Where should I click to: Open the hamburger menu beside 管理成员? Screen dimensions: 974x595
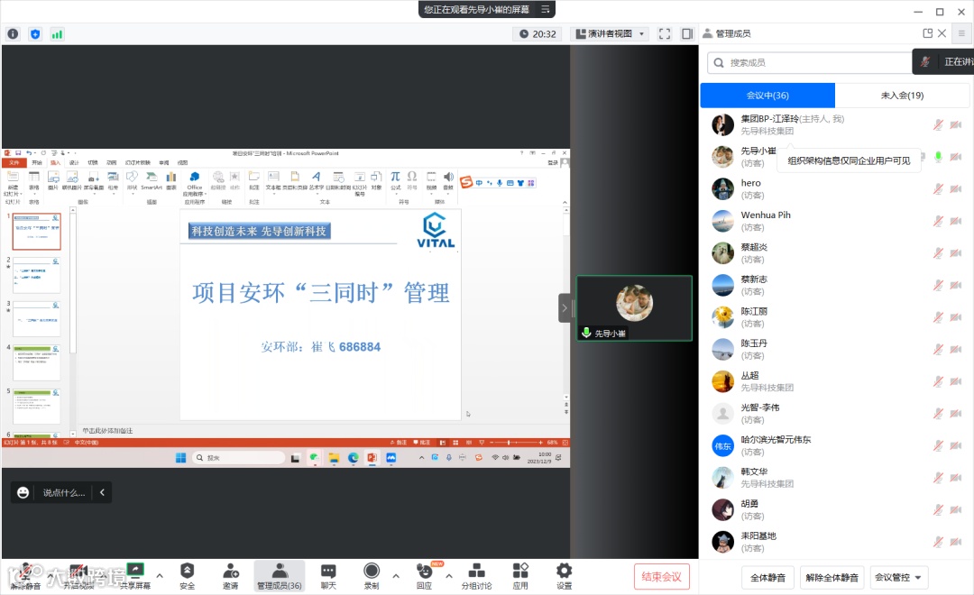point(961,33)
